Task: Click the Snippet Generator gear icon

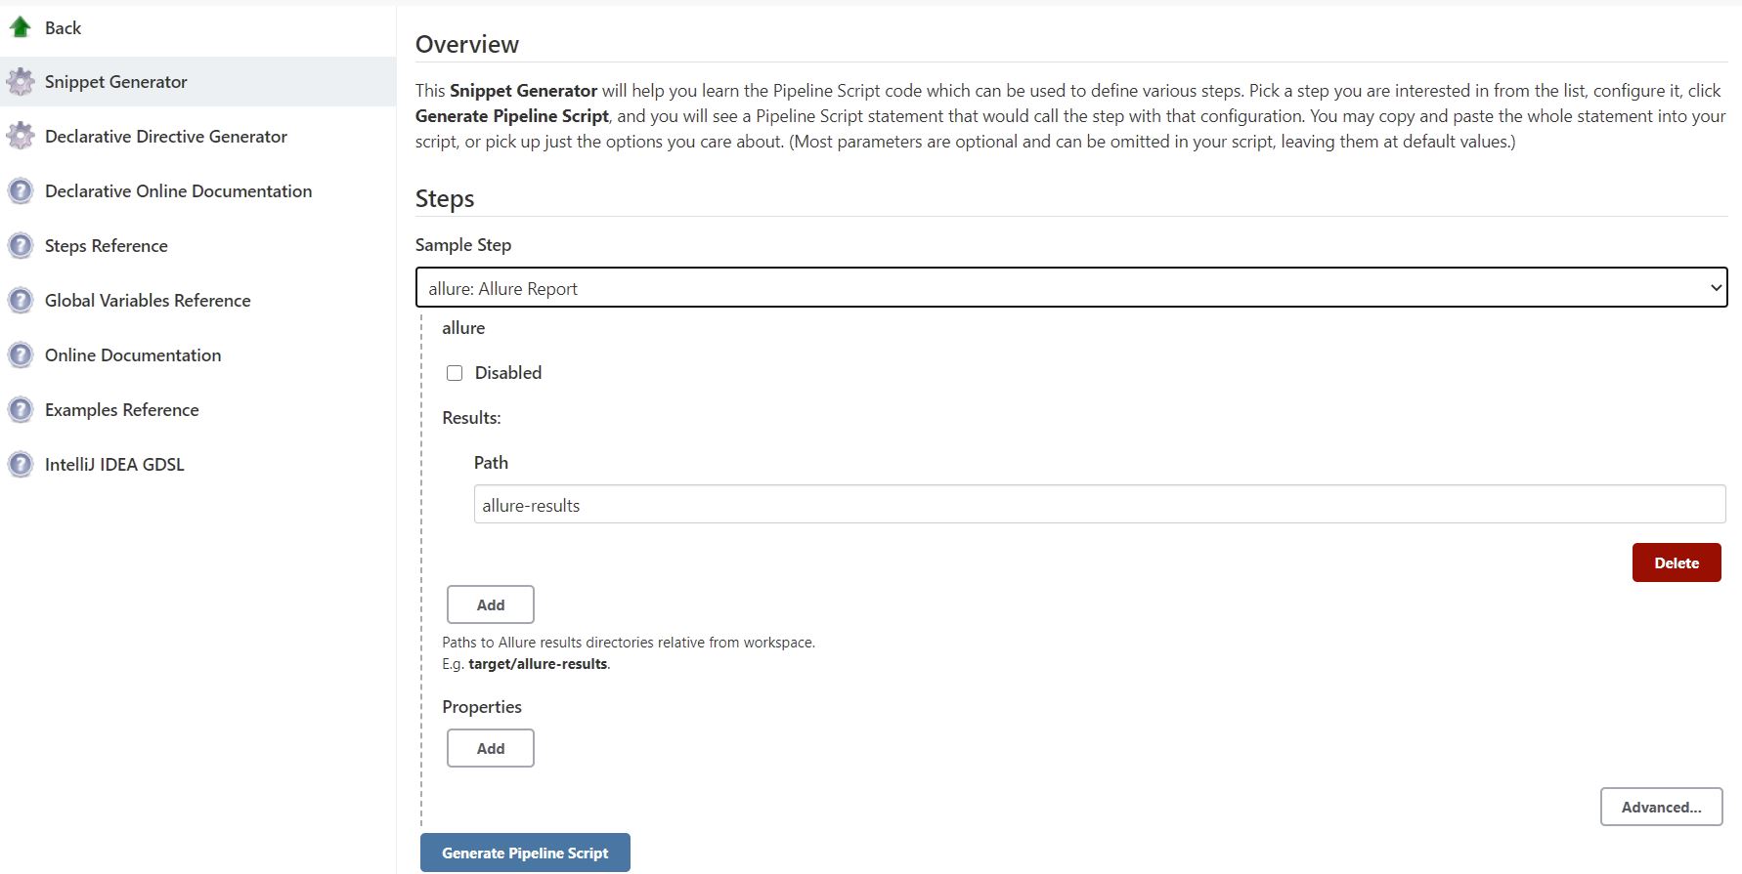Action: 21,81
